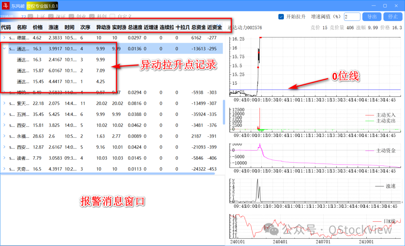Click the horizontal scrollbar below stock table

pos(108,174)
